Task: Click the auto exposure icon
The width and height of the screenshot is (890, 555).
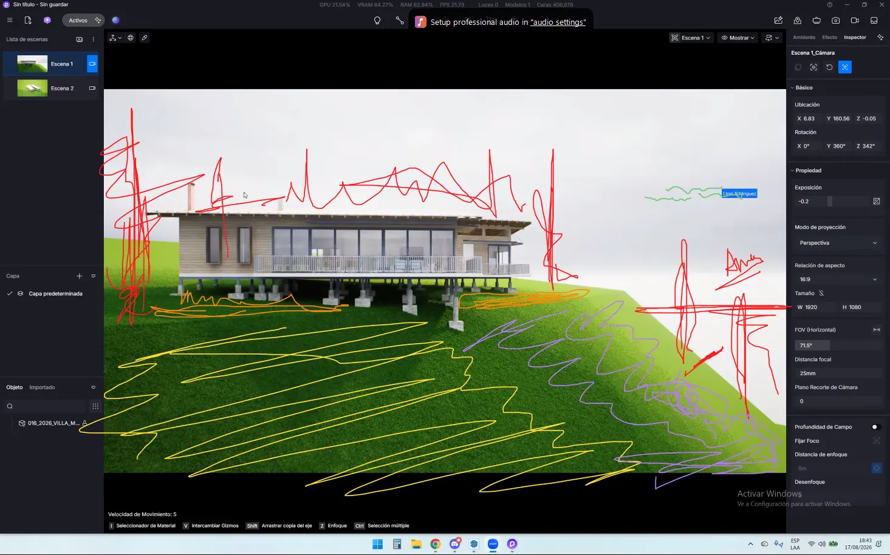Action: pos(877,201)
